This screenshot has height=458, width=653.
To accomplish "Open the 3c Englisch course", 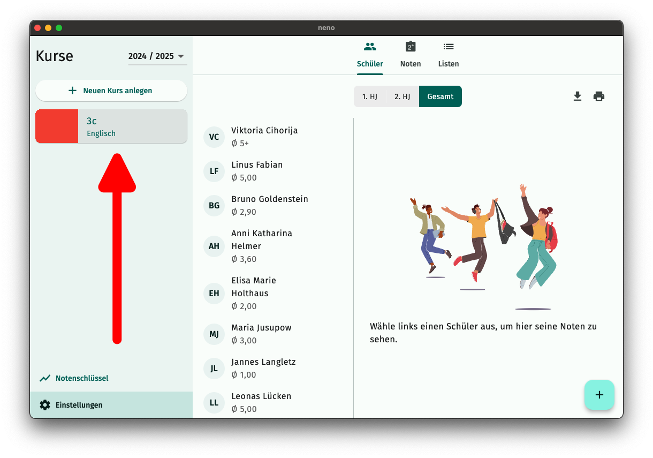I will click(x=111, y=126).
